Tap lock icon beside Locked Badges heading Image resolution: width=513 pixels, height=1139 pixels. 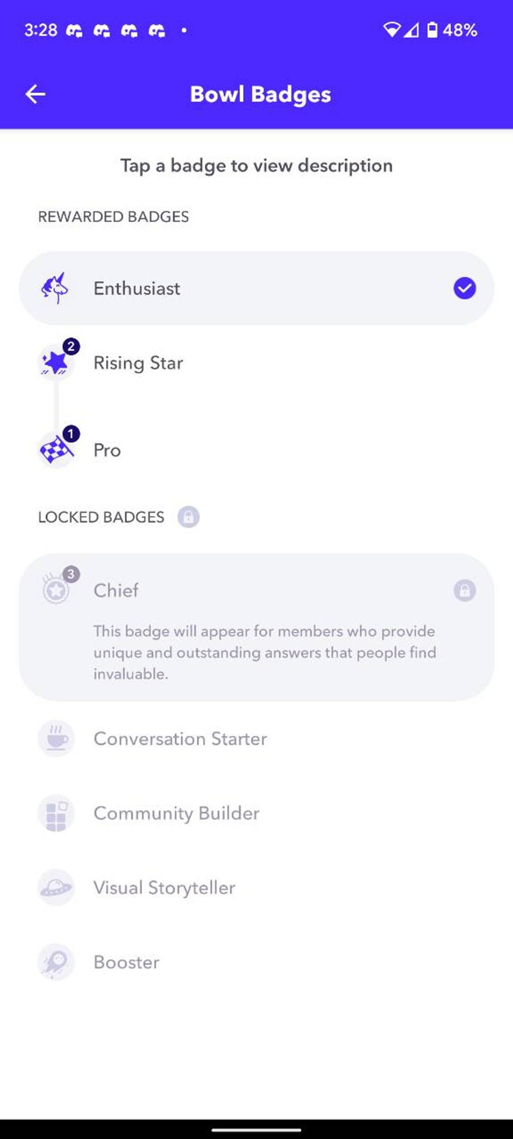(188, 517)
